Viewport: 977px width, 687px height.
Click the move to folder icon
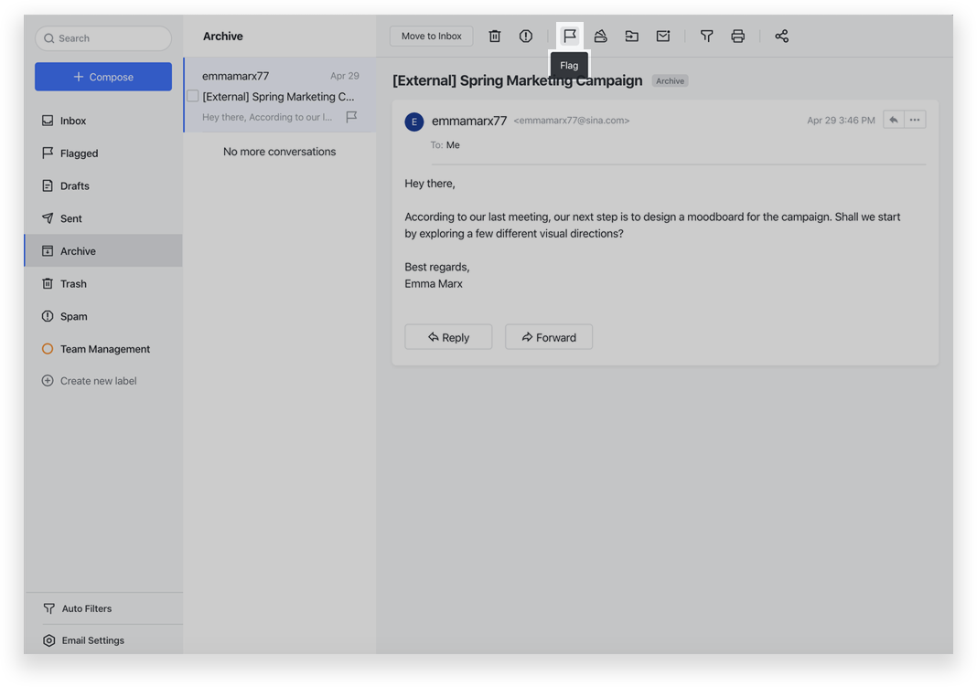pyautogui.click(x=631, y=37)
